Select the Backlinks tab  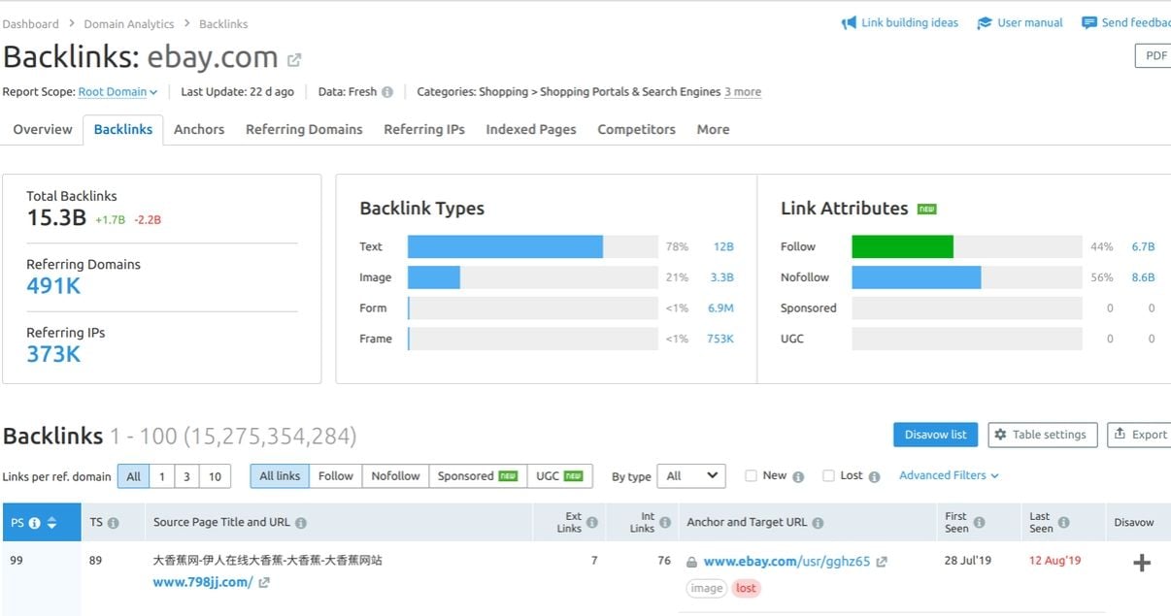click(x=123, y=129)
